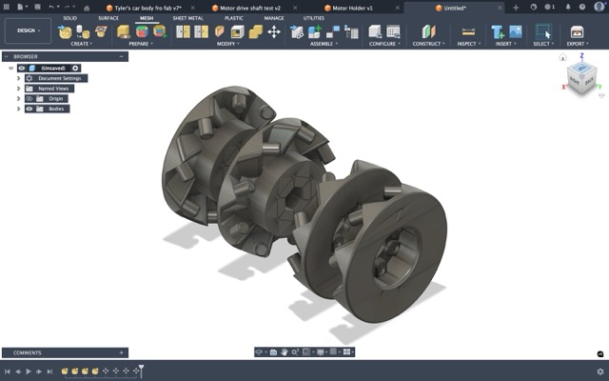Screen dimensions: 609x381
Task: Click the Remesh tool icon
Action: coord(183,31)
